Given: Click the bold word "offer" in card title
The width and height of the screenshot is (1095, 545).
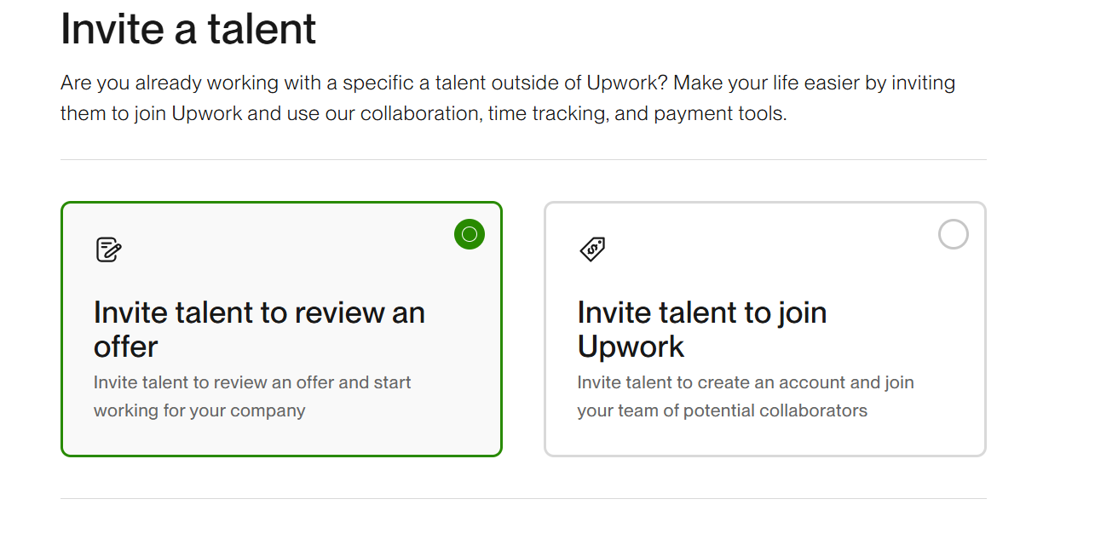Looking at the screenshot, I should 126,347.
